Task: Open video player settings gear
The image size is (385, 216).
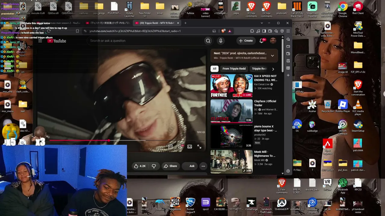Action: [180, 146]
